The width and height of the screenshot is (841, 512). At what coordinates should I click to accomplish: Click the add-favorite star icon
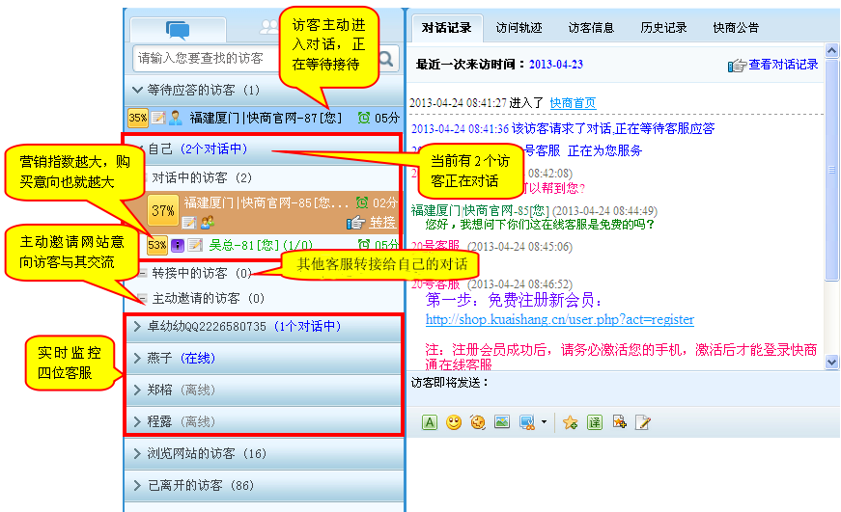coord(570,422)
